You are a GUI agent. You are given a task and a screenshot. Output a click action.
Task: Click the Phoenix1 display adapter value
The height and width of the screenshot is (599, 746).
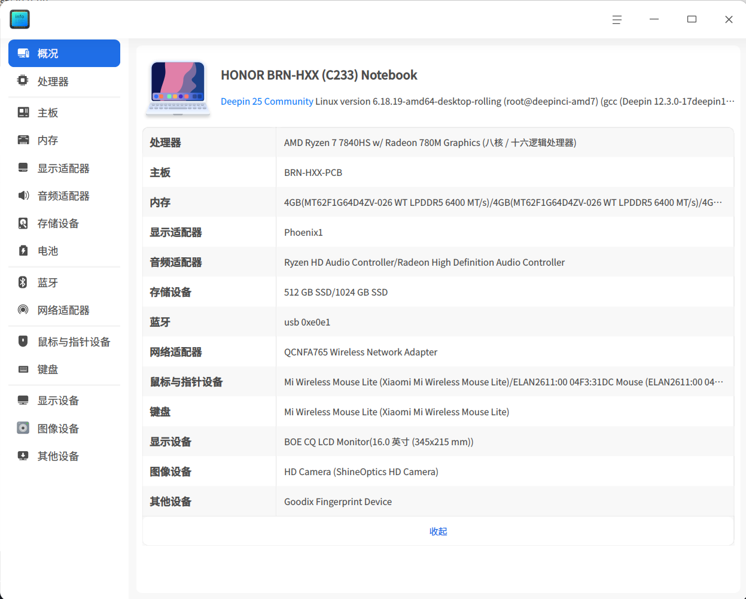(303, 232)
